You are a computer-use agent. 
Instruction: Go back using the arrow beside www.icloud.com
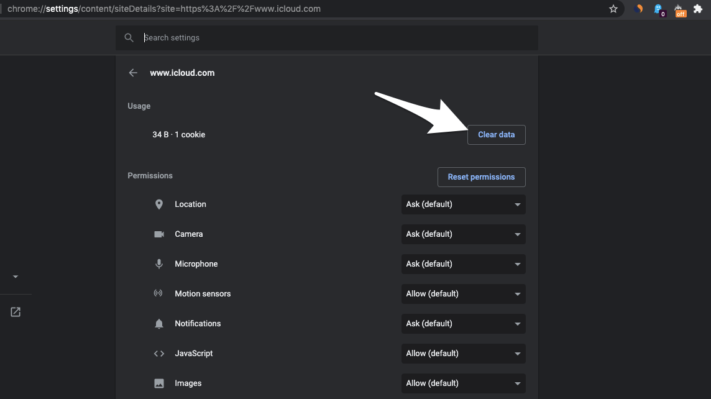133,73
